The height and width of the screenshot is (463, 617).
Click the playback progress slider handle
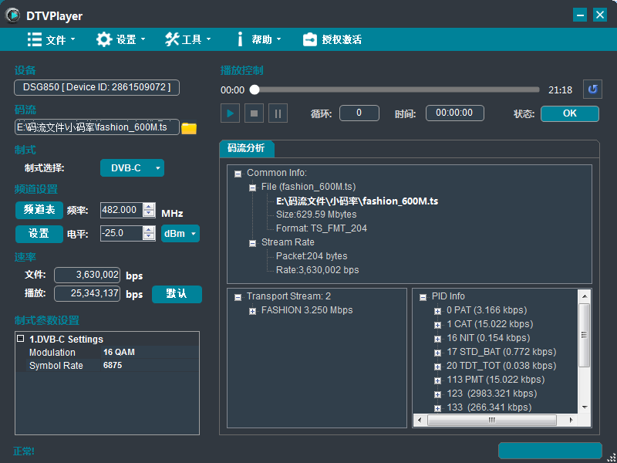[255, 90]
